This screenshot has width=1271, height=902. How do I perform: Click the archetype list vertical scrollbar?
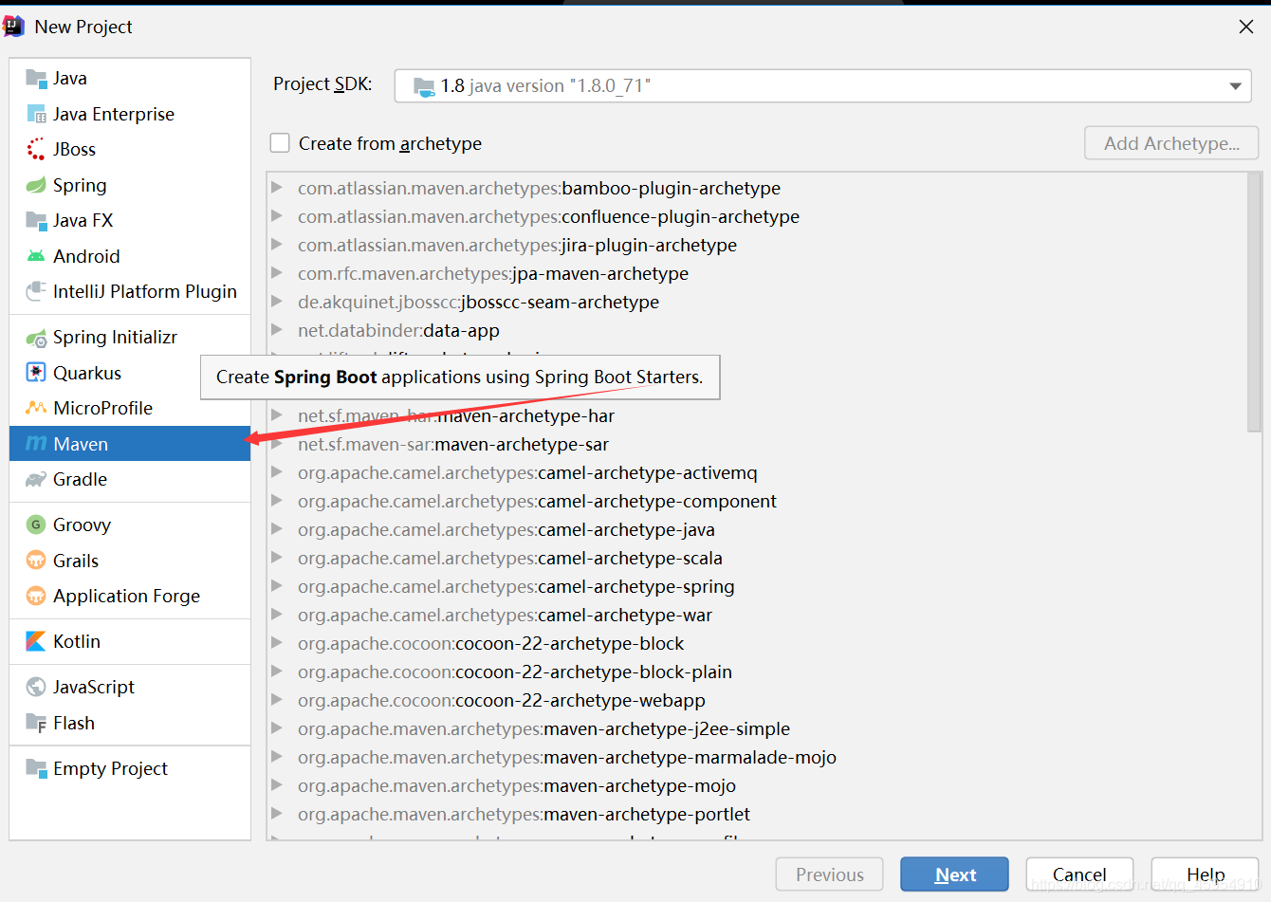tap(1254, 302)
